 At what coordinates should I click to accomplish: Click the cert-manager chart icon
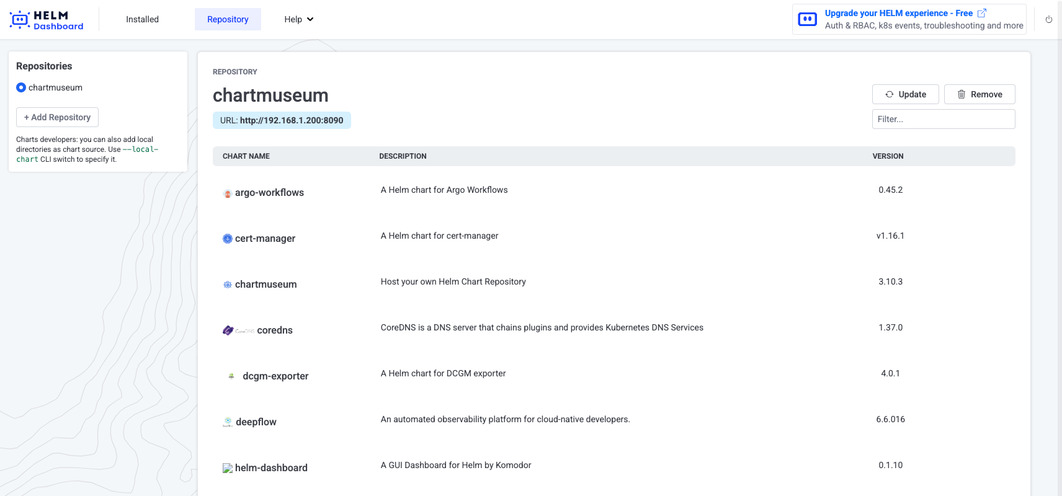tap(228, 239)
